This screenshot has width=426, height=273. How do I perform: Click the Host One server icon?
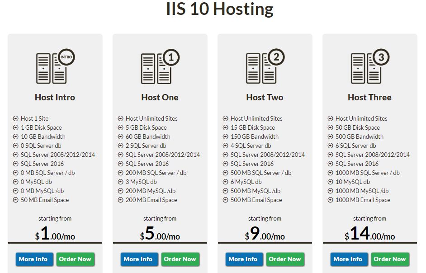pos(160,66)
